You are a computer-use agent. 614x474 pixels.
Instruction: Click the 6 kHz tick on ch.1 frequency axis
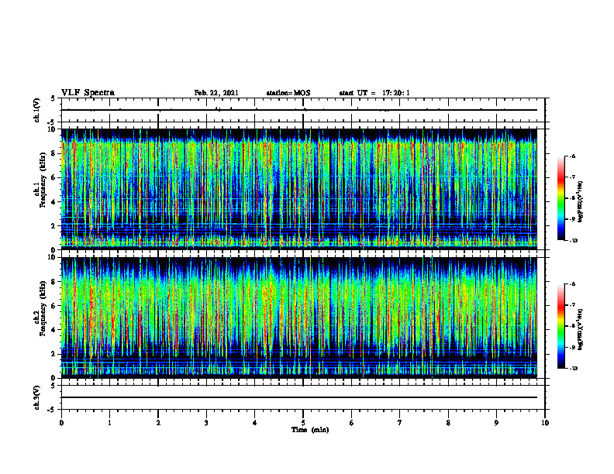coord(55,177)
